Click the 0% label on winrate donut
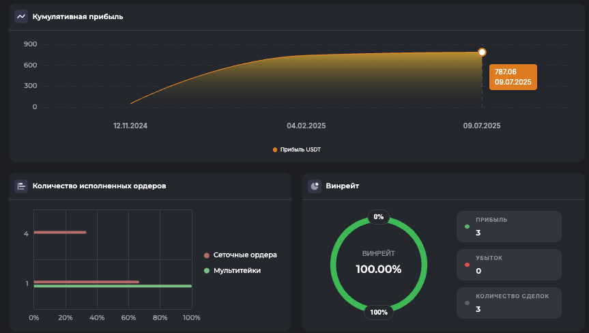This screenshot has height=333, width=589. point(379,217)
